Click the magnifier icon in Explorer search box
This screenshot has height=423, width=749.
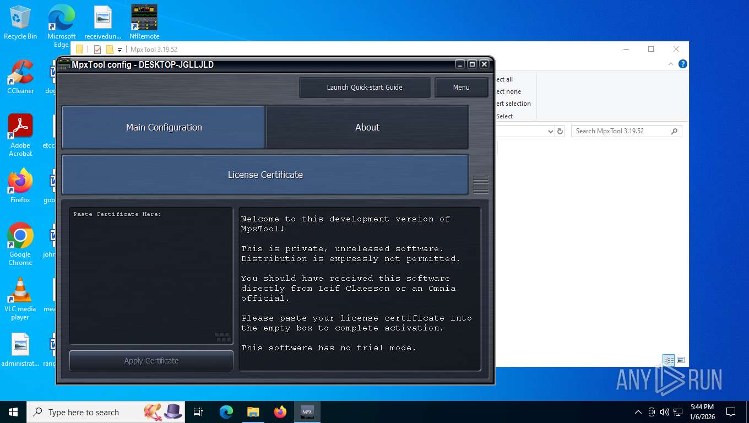pyautogui.click(x=674, y=131)
